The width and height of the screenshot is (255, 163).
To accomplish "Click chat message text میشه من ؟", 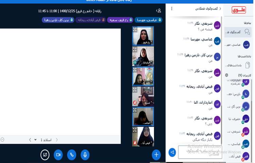I will [205, 29].
